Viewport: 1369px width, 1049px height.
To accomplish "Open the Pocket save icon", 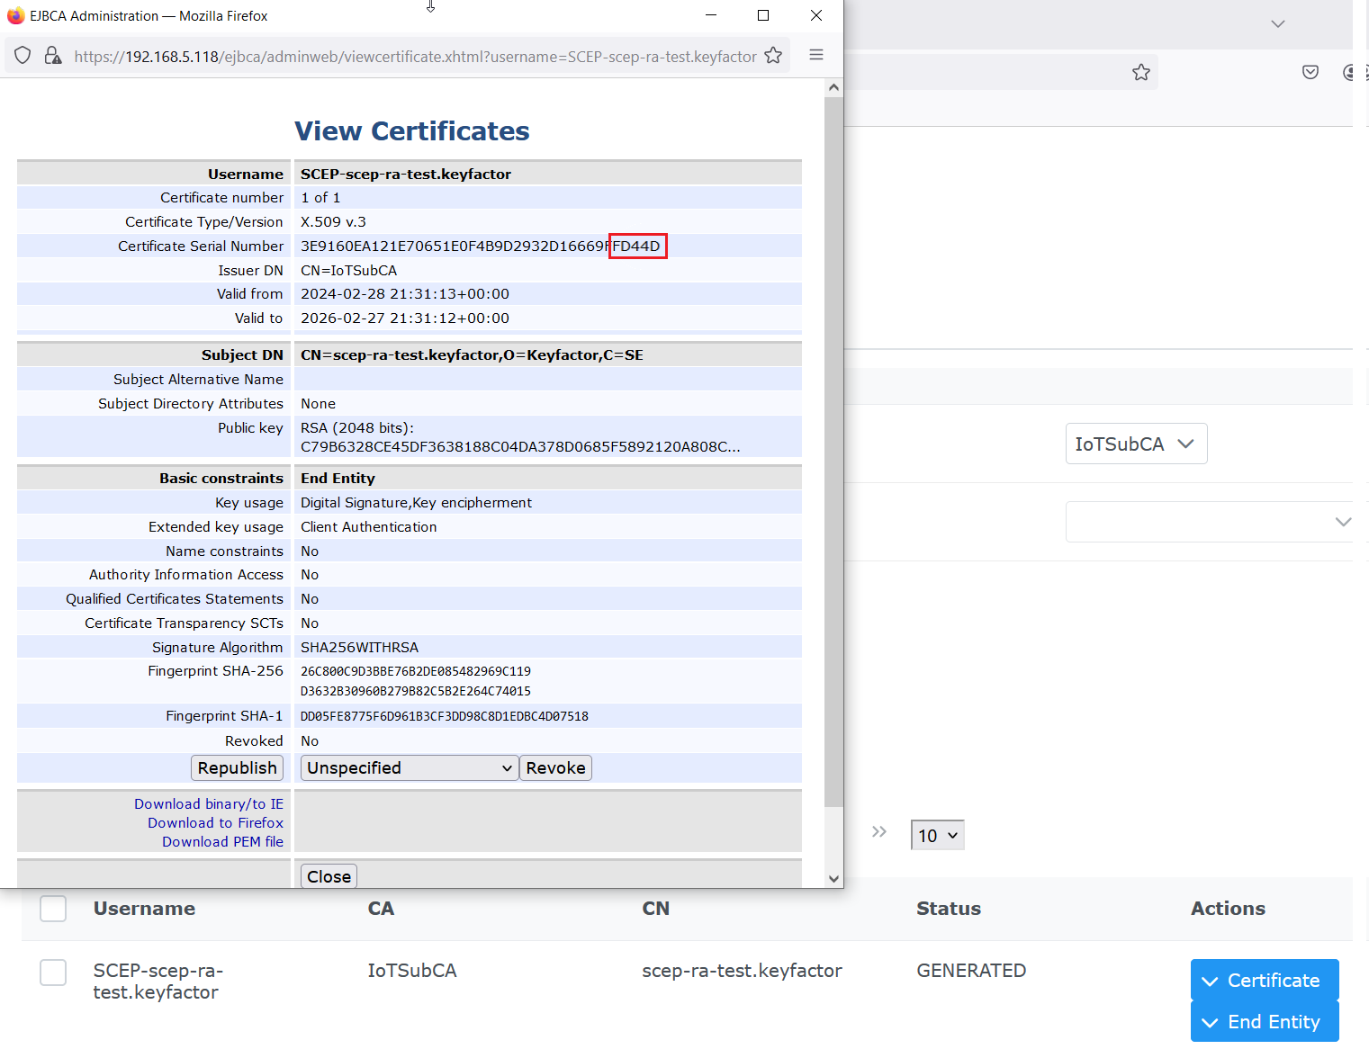I will point(1310,72).
